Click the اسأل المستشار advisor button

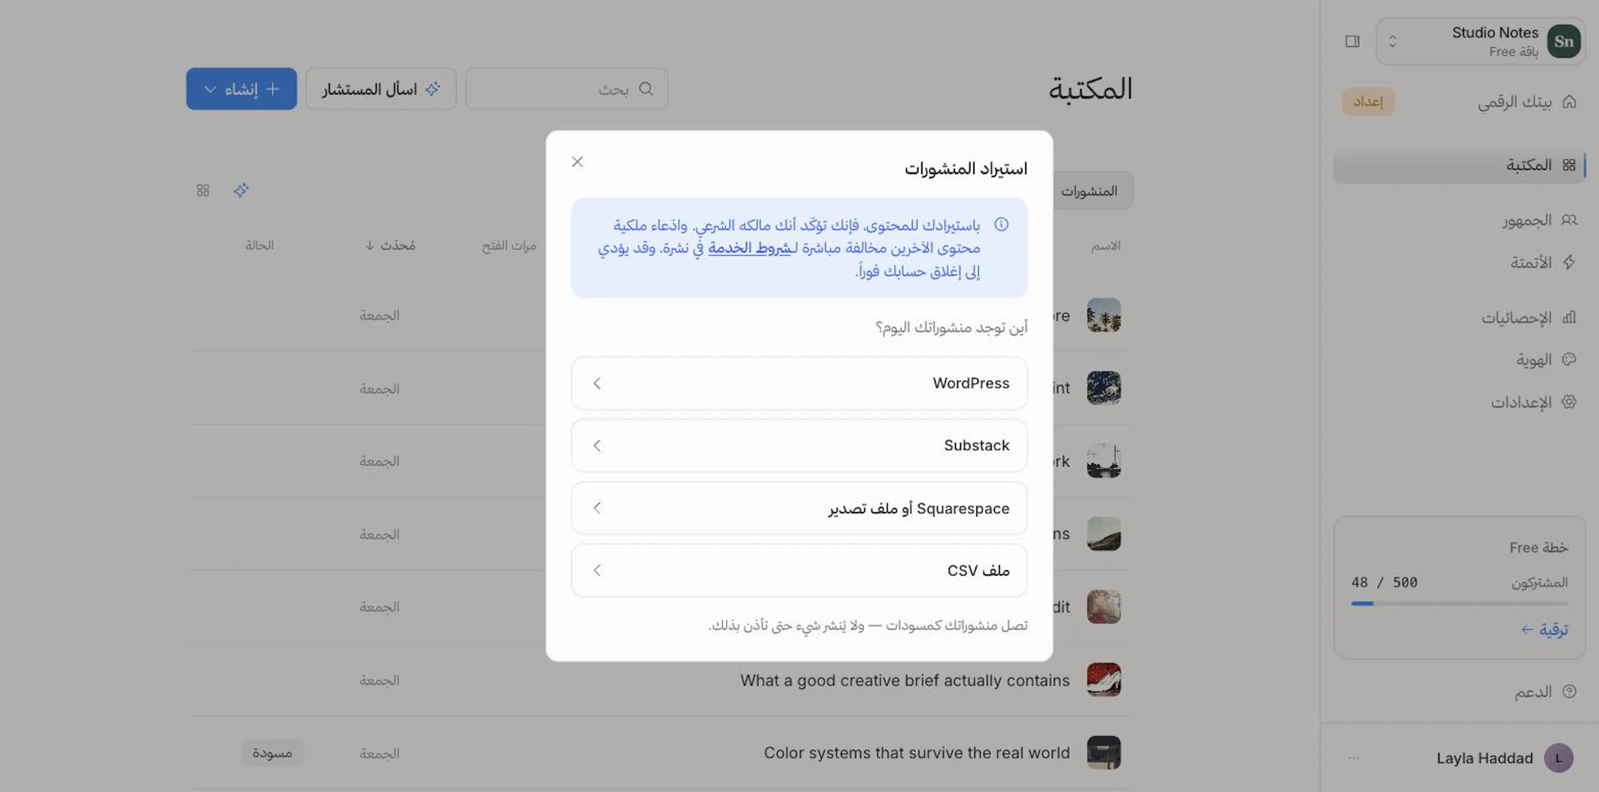[x=381, y=89]
